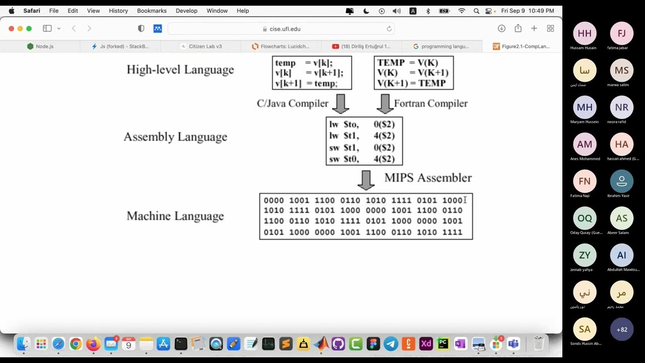The image size is (645, 363).
Task: Open Control Center
Action: [x=488, y=11]
